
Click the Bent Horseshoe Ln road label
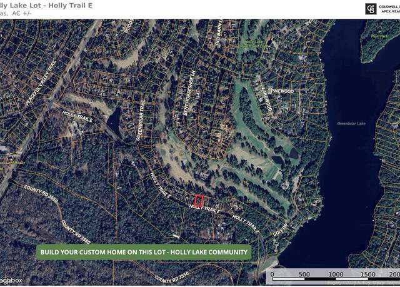pos(189,93)
